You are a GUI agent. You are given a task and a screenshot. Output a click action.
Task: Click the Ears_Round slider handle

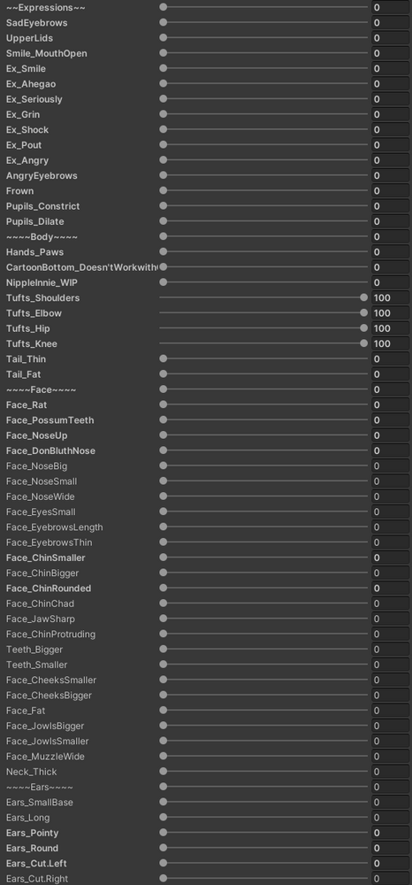pos(163,848)
